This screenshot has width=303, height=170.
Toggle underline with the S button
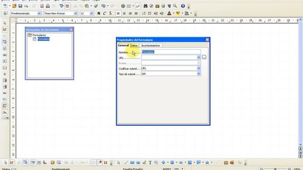[x=110, y=13]
